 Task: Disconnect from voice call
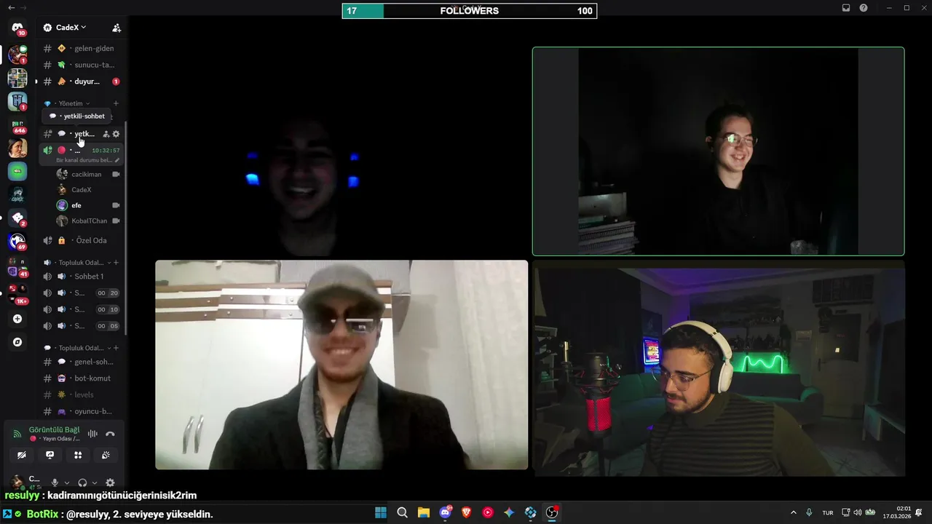110,434
